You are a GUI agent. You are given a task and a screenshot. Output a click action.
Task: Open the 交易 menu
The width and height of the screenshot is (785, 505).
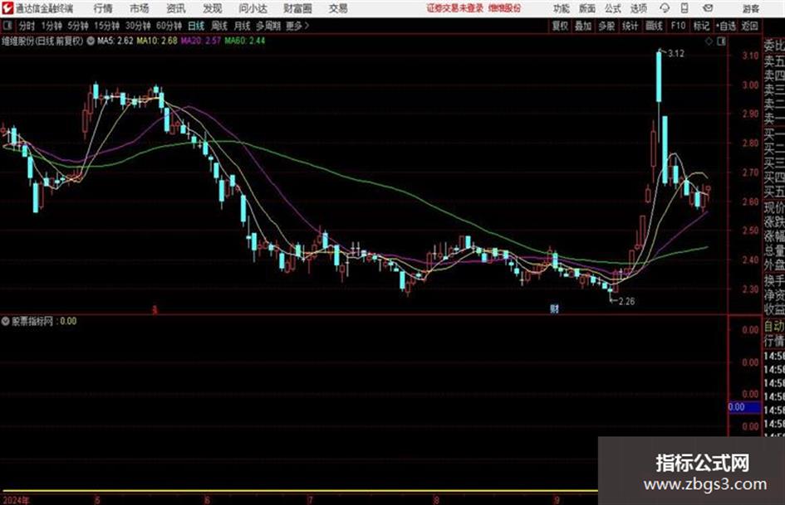point(338,8)
